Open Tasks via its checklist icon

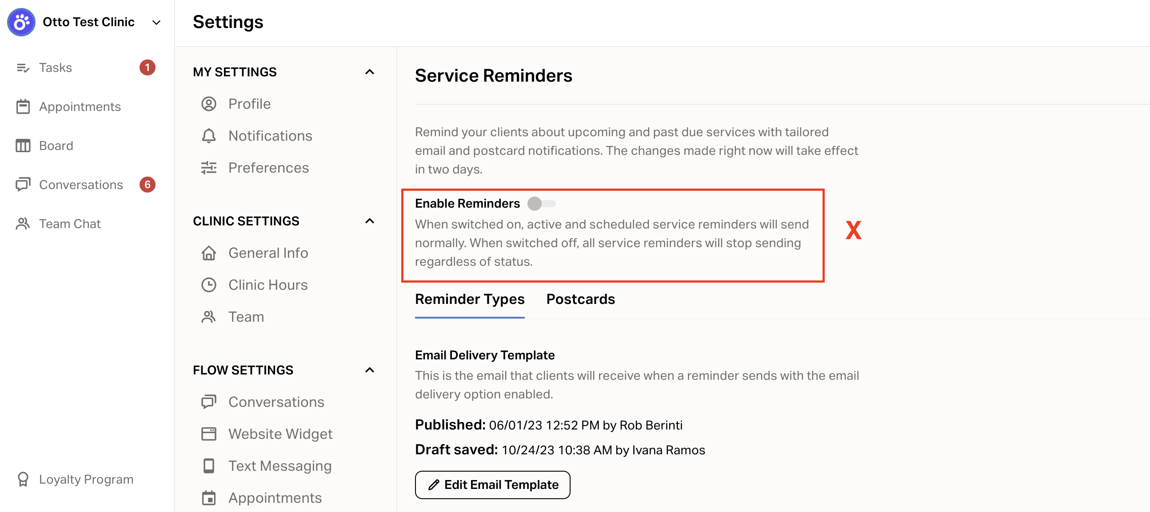pyautogui.click(x=23, y=68)
